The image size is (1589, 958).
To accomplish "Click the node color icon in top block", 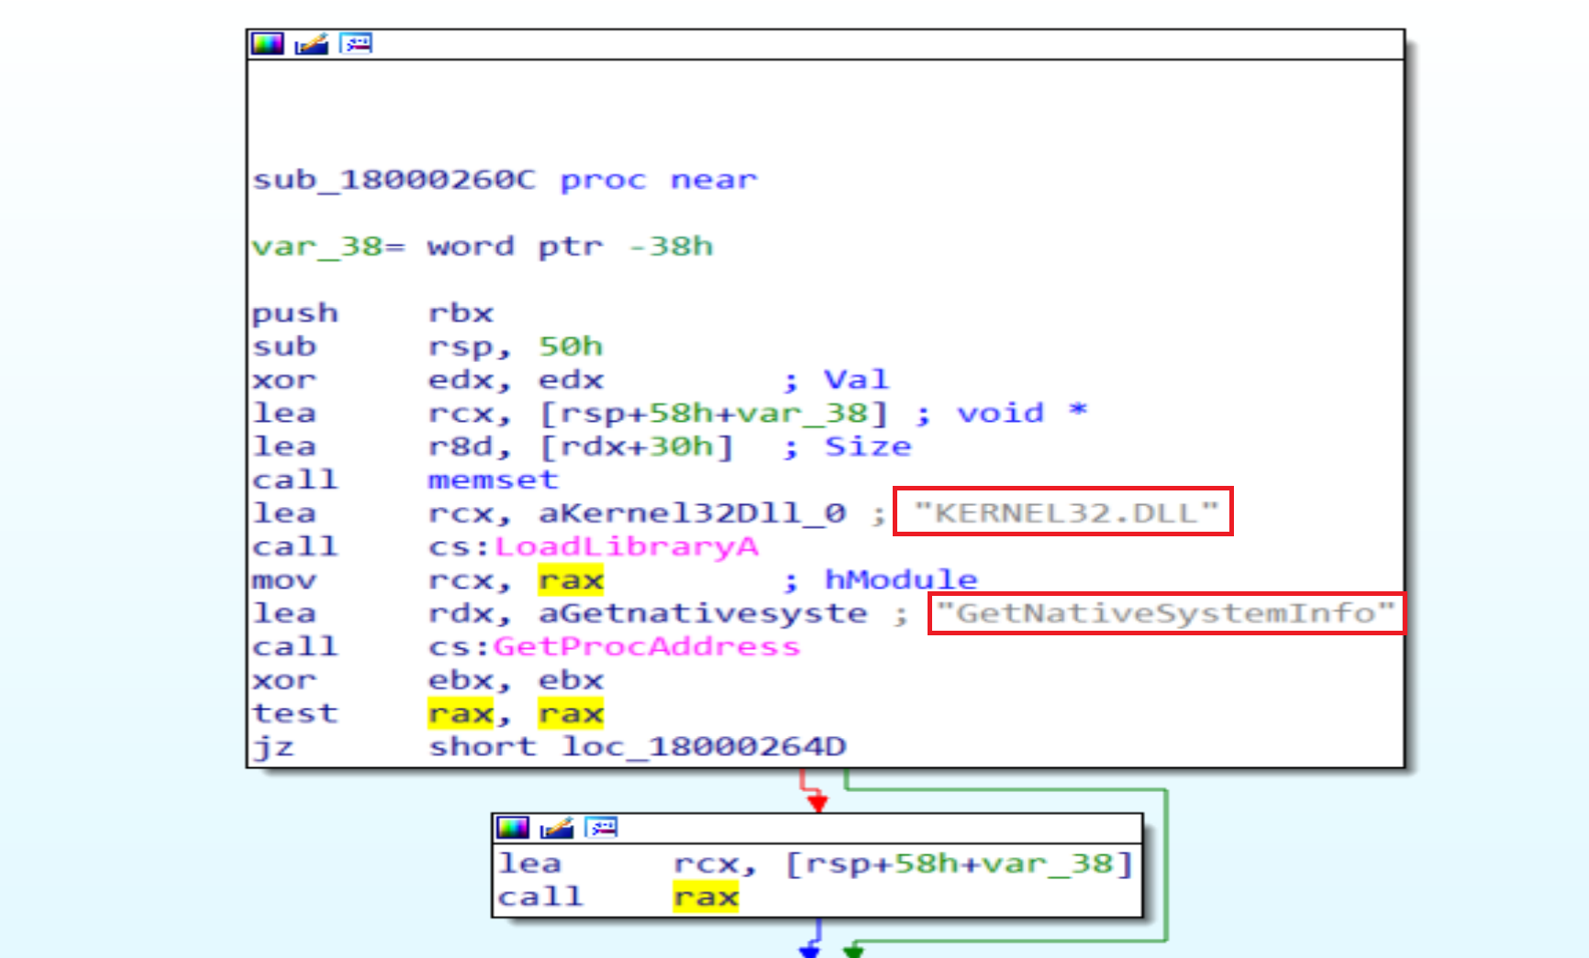I will coord(268,43).
